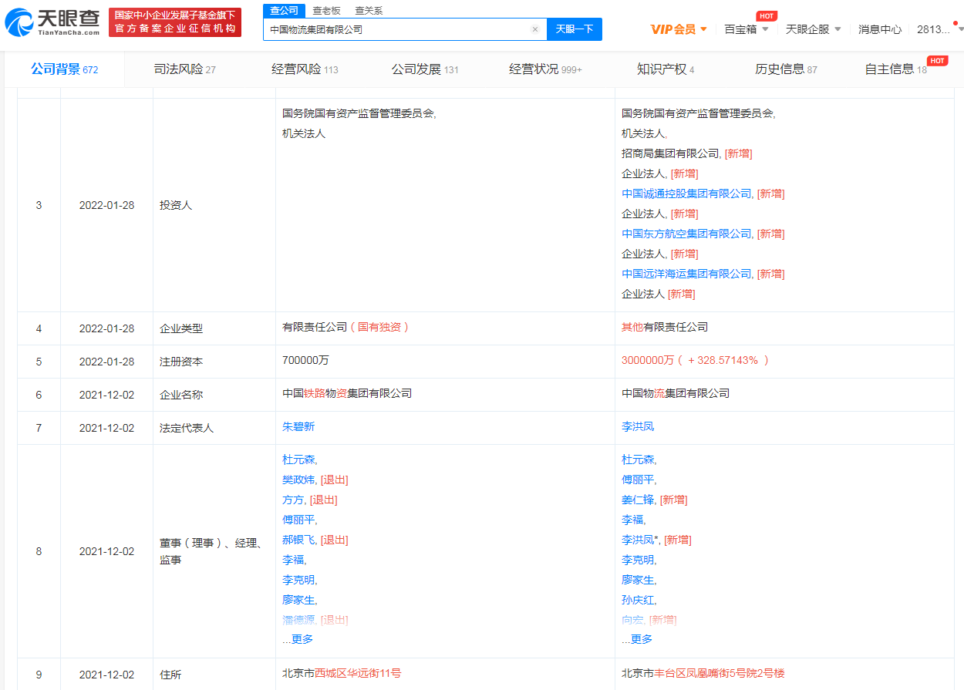
Task: Select 招商局集团有限公司 text in investors
Action: click(670, 153)
